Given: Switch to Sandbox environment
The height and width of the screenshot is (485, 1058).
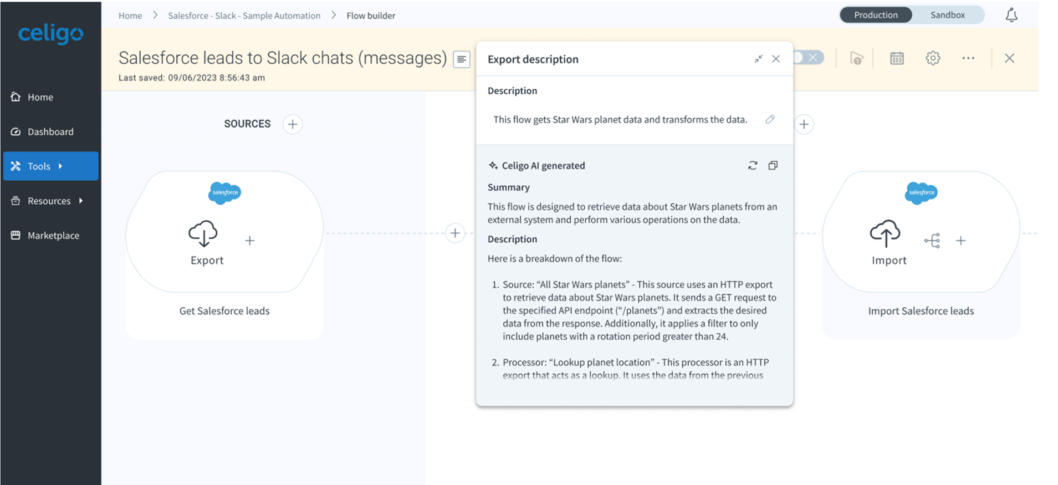Looking at the screenshot, I should (947, 15).
